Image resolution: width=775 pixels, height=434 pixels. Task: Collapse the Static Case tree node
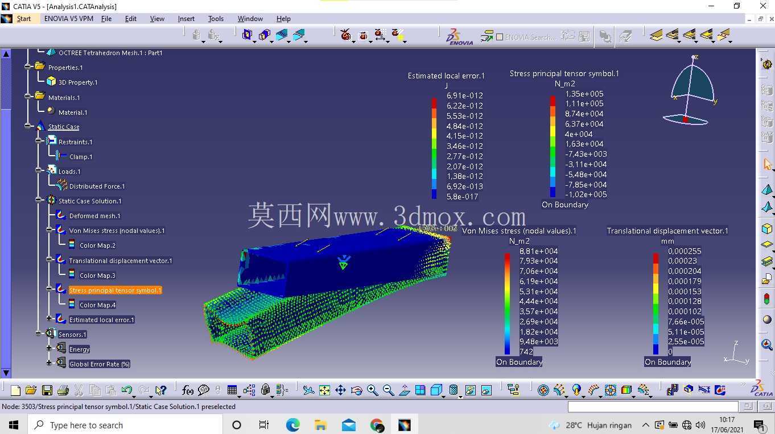[x=28, y=126]
